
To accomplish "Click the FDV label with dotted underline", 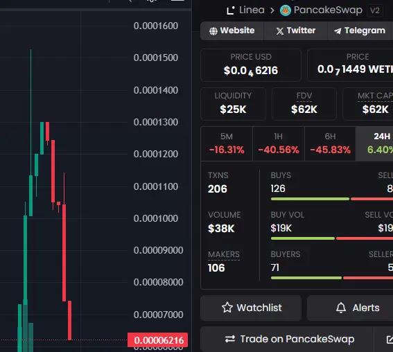I will click(304, 96).
